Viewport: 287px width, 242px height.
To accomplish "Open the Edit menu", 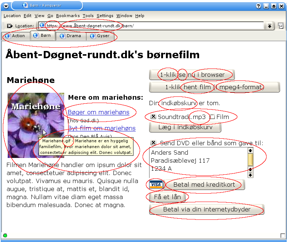I will coord(27,16).
